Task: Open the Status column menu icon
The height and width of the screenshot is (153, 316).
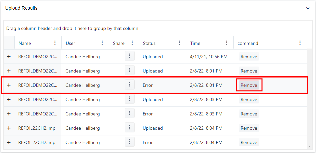Action: [x=180, y=43]
